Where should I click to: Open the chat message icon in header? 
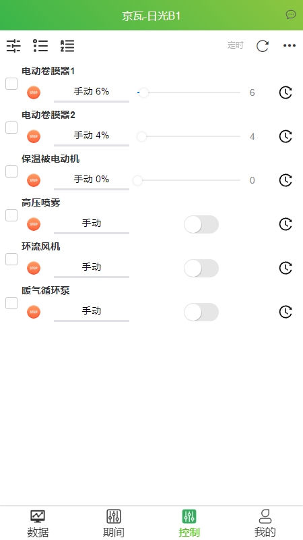[291, 14]
